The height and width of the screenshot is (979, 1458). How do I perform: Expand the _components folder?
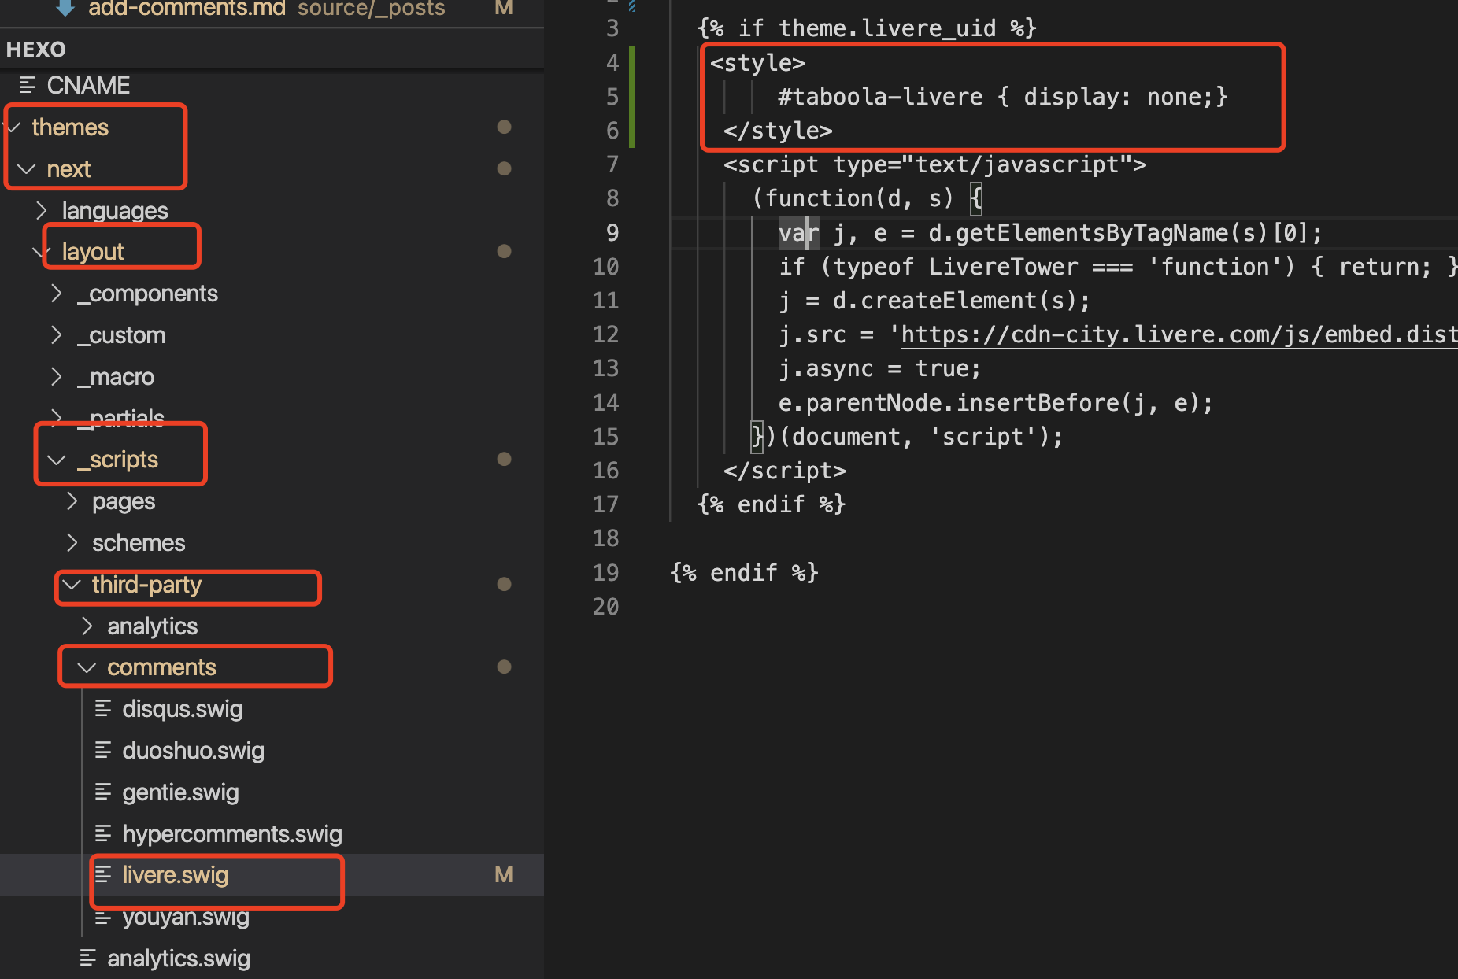point(57,294)
